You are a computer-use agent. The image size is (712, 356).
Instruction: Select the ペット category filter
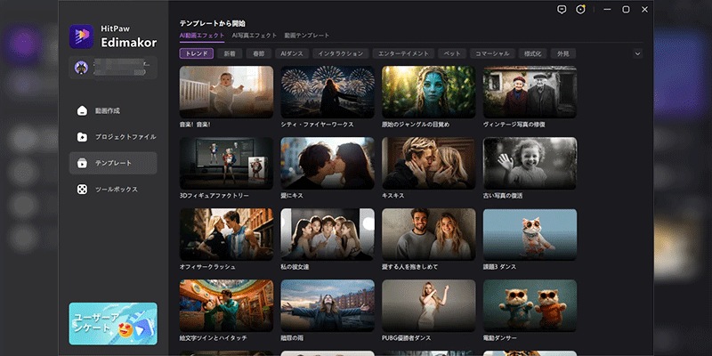click(x=452, y=53)
